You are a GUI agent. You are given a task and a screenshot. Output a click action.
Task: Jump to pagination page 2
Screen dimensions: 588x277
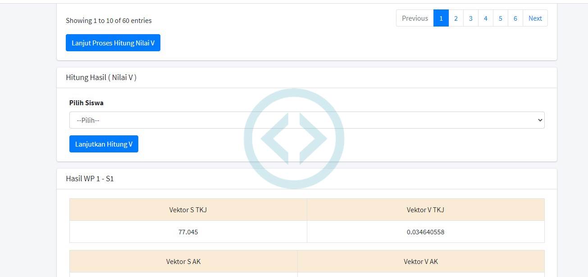(456, 18)
